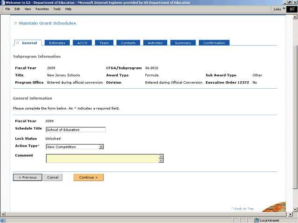Click the Local intranet zone icon
Viewport: 298px width, 223px height.
[257, 220]
